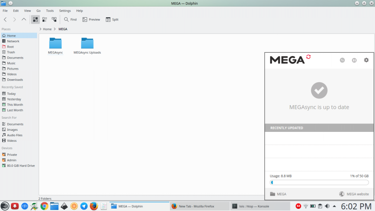Screen dimensions: 375x211
Task: Select the MEGAsync folder
Action: pyautogui.click(x=55, y=46)
